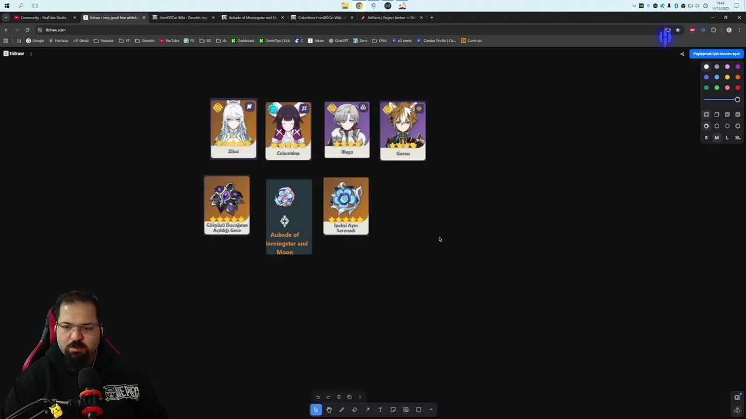The image size is (746, 419).
Task: Select the yellow color swatch
Action: [727, 77]
